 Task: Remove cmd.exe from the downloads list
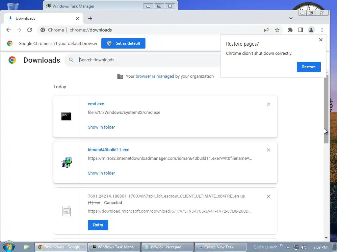click(x=269, y=104)
